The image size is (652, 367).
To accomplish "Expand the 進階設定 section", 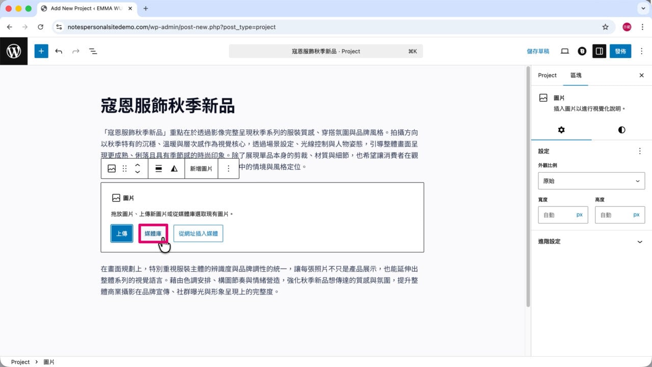I will [591, 242].
